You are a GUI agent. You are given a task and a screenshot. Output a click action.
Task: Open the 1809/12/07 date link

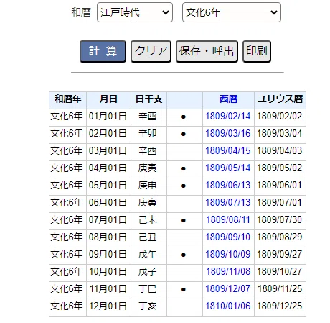click(228, 289)
